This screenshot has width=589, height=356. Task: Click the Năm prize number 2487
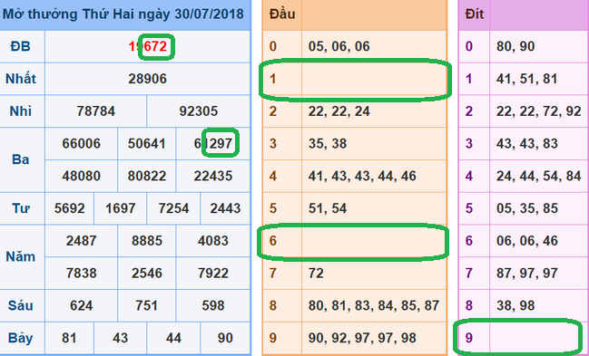click(82, 240)
